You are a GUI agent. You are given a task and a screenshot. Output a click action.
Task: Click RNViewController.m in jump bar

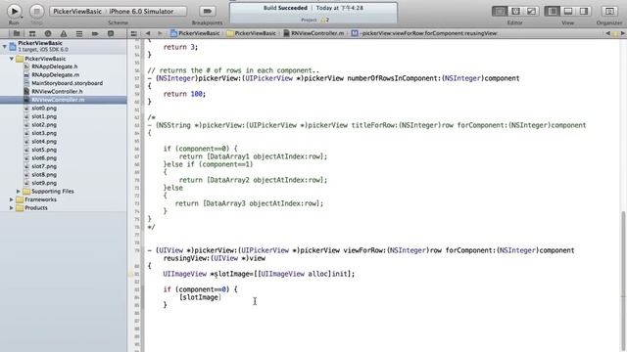tap(313, 33)
